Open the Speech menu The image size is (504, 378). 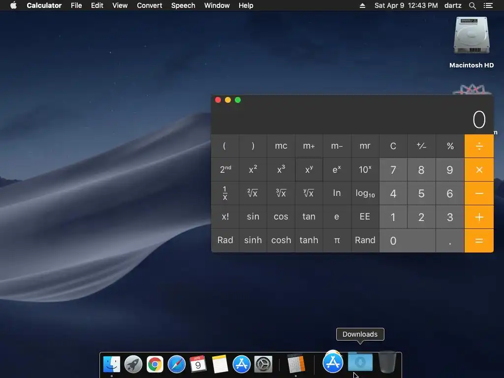coord(183,5)
